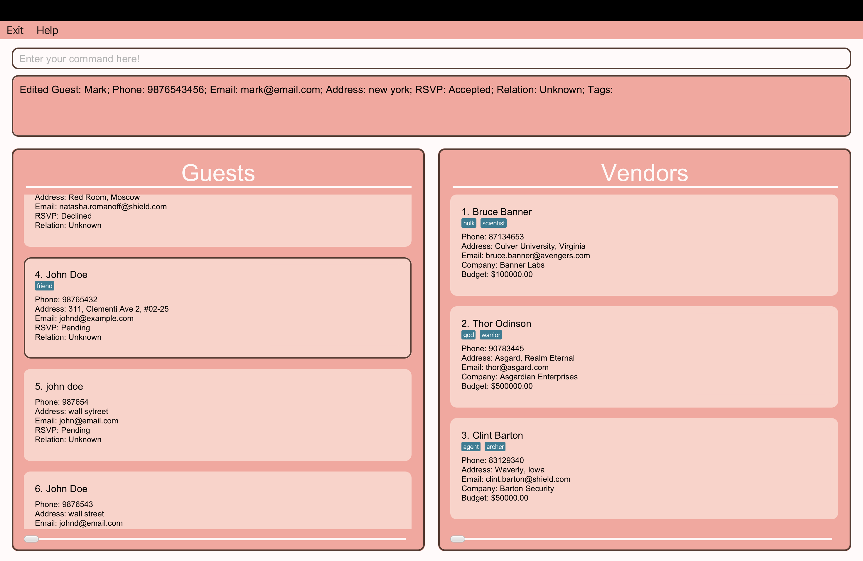The height and width of the screenshot is (561, 863).
Task: Select the John Doe guest card numbered 4
Action: pos(218,308)
